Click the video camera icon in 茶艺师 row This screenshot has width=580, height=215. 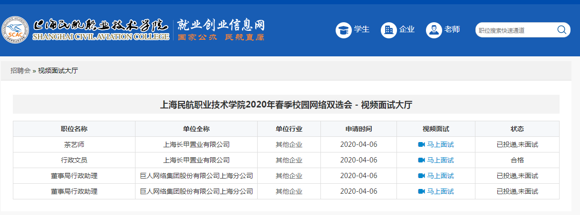(x=421, y=144)
